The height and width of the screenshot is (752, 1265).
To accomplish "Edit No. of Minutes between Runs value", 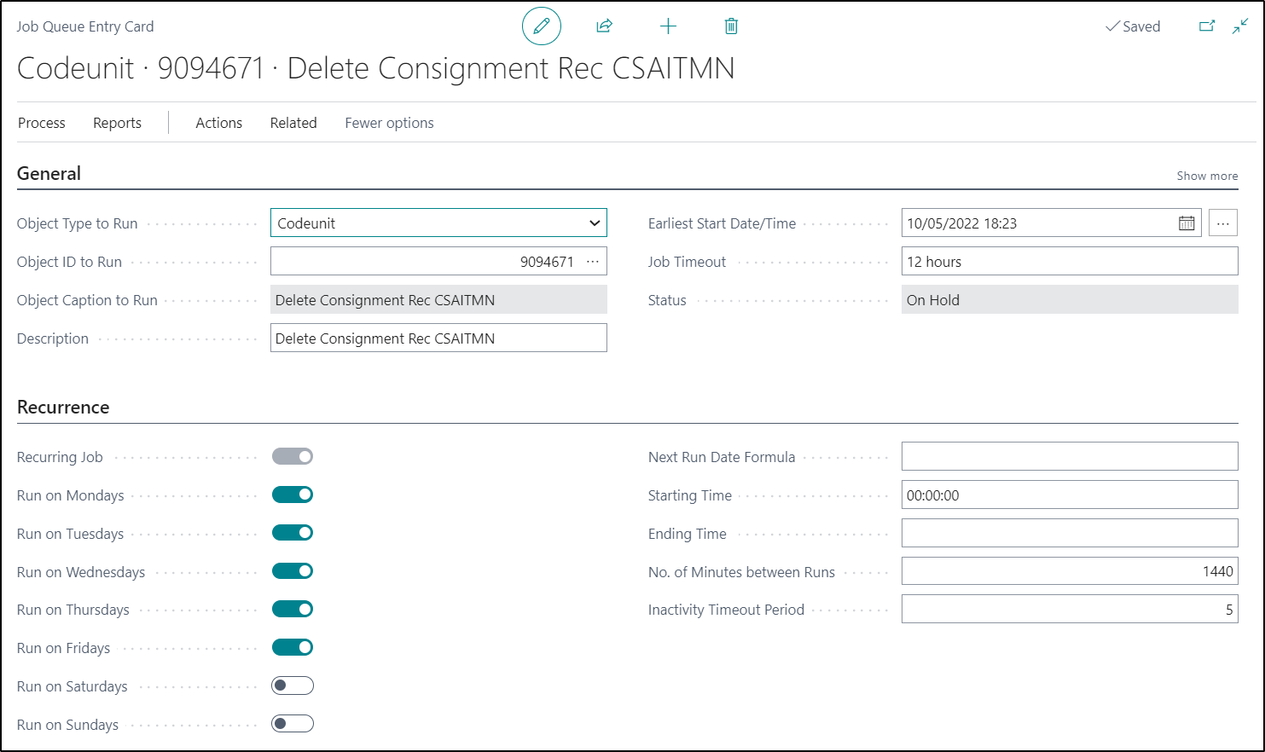I will pyautogui.click(x=1070, y=571).
